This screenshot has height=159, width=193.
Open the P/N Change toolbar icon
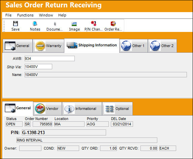pos(94,23)
